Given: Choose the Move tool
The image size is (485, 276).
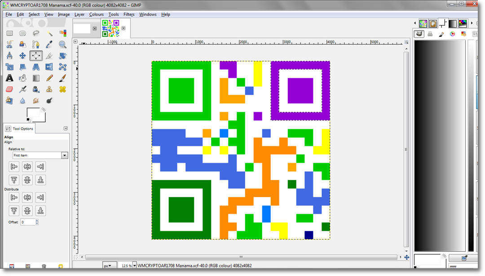Looking at the screenshot, I should pyautogui.click(x=22, y=56).
